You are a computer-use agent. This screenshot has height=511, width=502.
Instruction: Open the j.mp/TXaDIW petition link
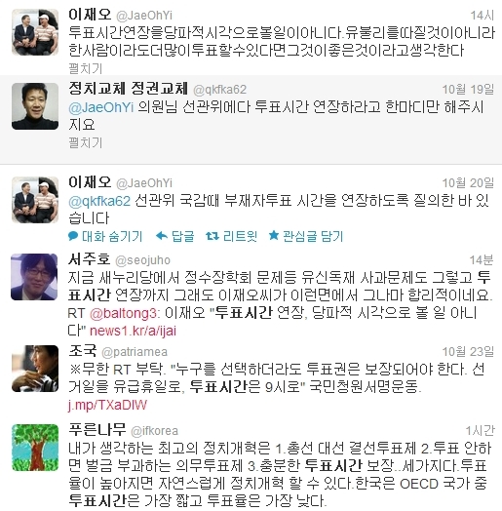click(x=108, y=405)
